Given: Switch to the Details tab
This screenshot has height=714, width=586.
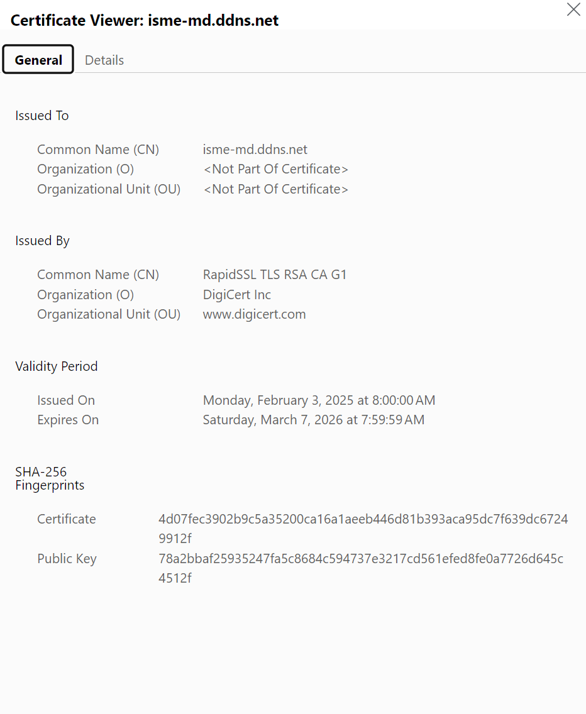Looking at the screenshot, I should [x=104, y=60].
